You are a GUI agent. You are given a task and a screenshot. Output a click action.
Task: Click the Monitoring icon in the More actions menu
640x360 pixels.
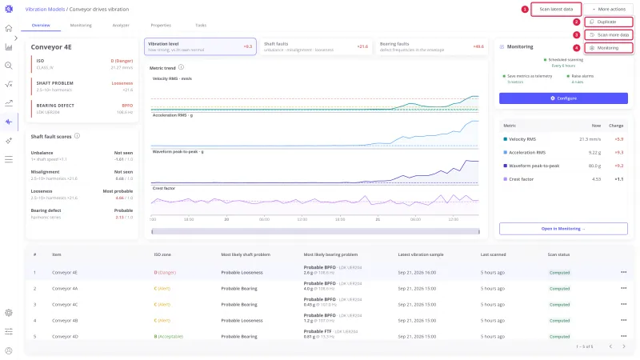(592, 48)
